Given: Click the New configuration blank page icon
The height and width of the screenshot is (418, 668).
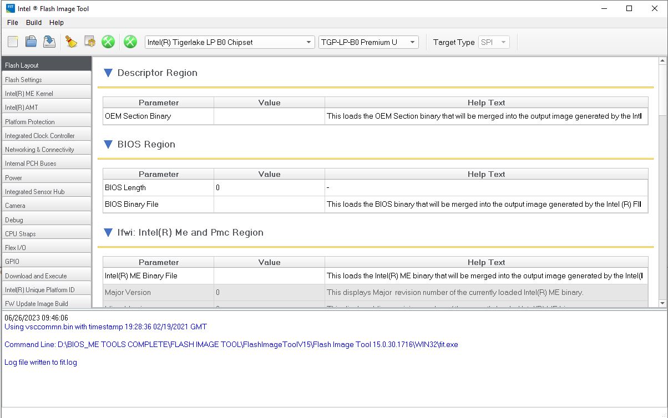Looking at the screenshot, I should 13,42.
